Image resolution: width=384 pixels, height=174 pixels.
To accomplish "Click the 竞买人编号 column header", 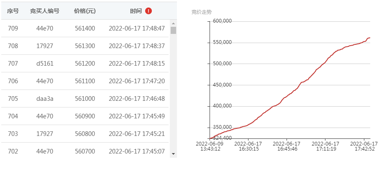I will pos(45,11).
